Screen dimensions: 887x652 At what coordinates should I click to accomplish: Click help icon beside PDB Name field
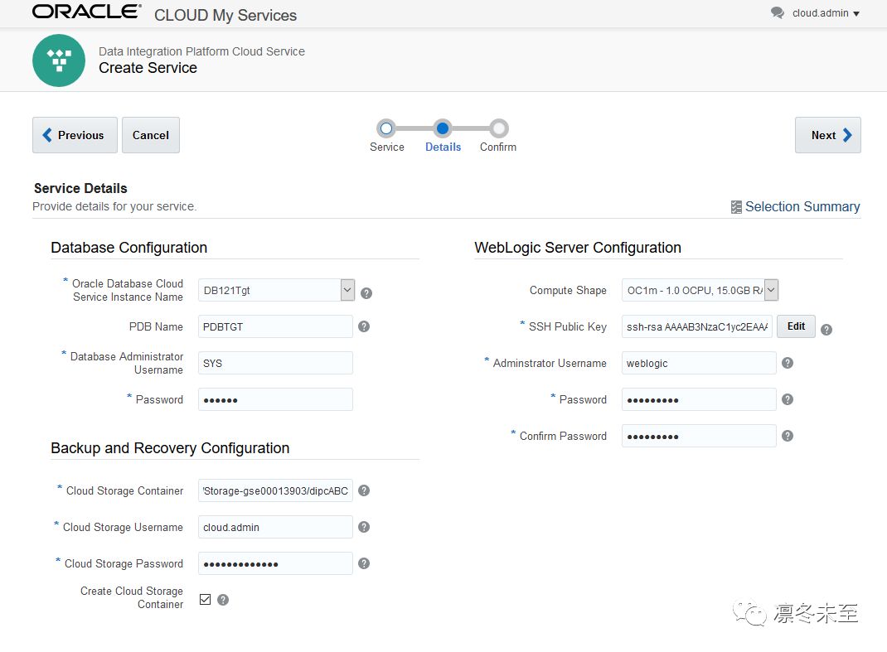tap(364, 326)
